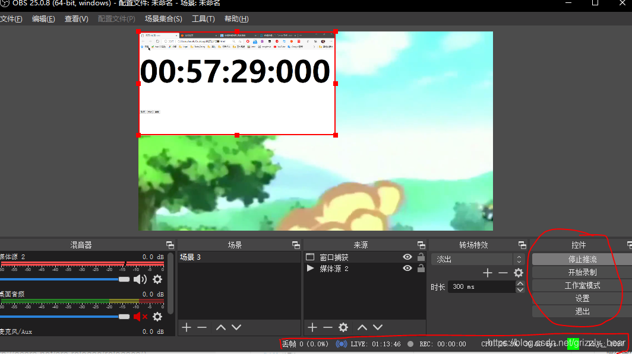The height and width of the screenshot is (354, 632).
Task: Open the 帮助(H) menu
Action: point(236,19)
